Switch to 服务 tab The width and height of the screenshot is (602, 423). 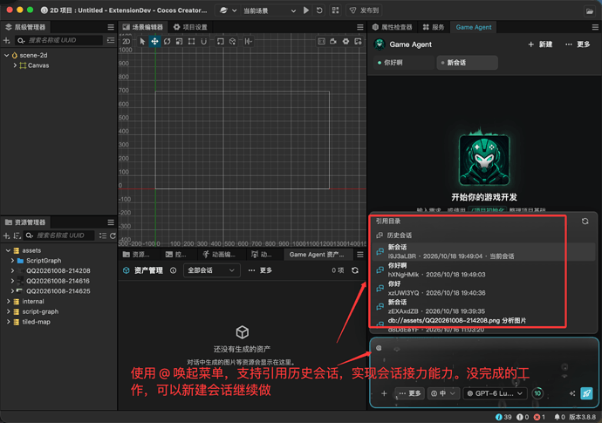tap(434, 27)
